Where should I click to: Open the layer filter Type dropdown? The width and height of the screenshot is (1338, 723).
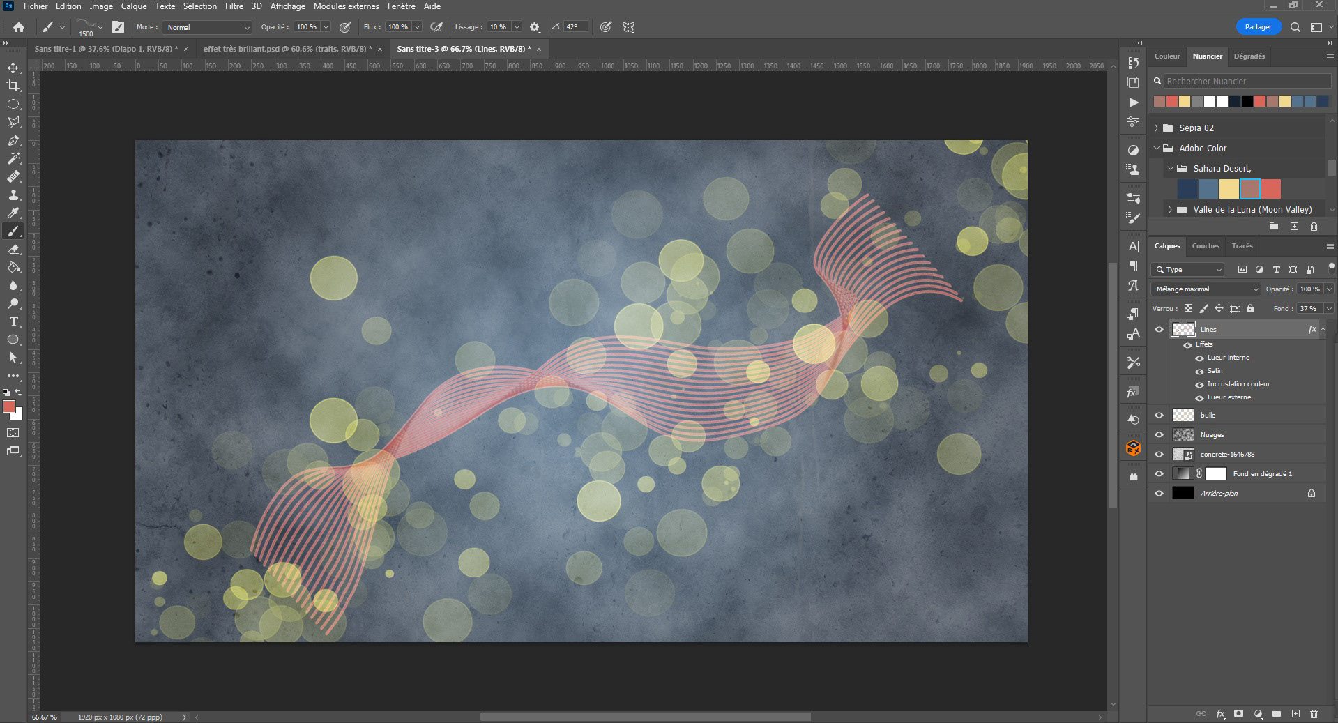tap(1188, 269)
